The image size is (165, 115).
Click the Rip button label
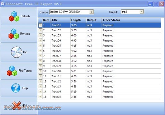pos(25,52)
